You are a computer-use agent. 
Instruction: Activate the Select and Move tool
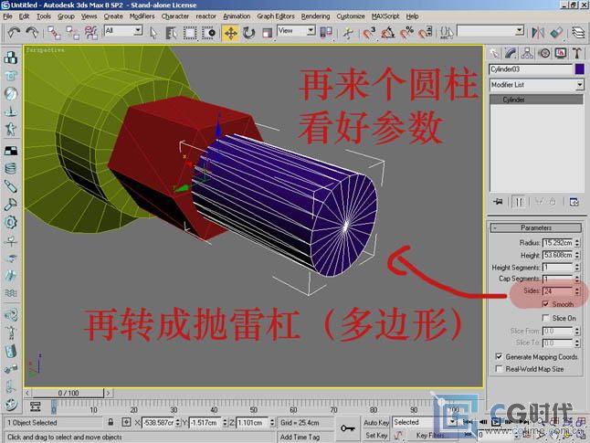click(231, 33)
